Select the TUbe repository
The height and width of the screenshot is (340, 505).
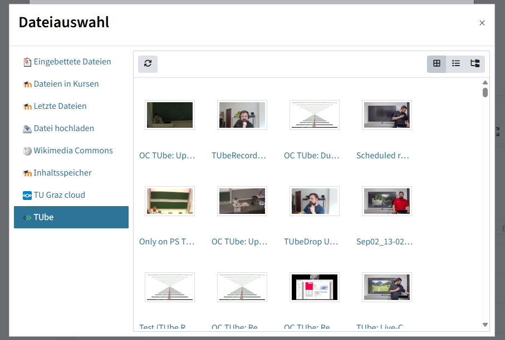71,217
